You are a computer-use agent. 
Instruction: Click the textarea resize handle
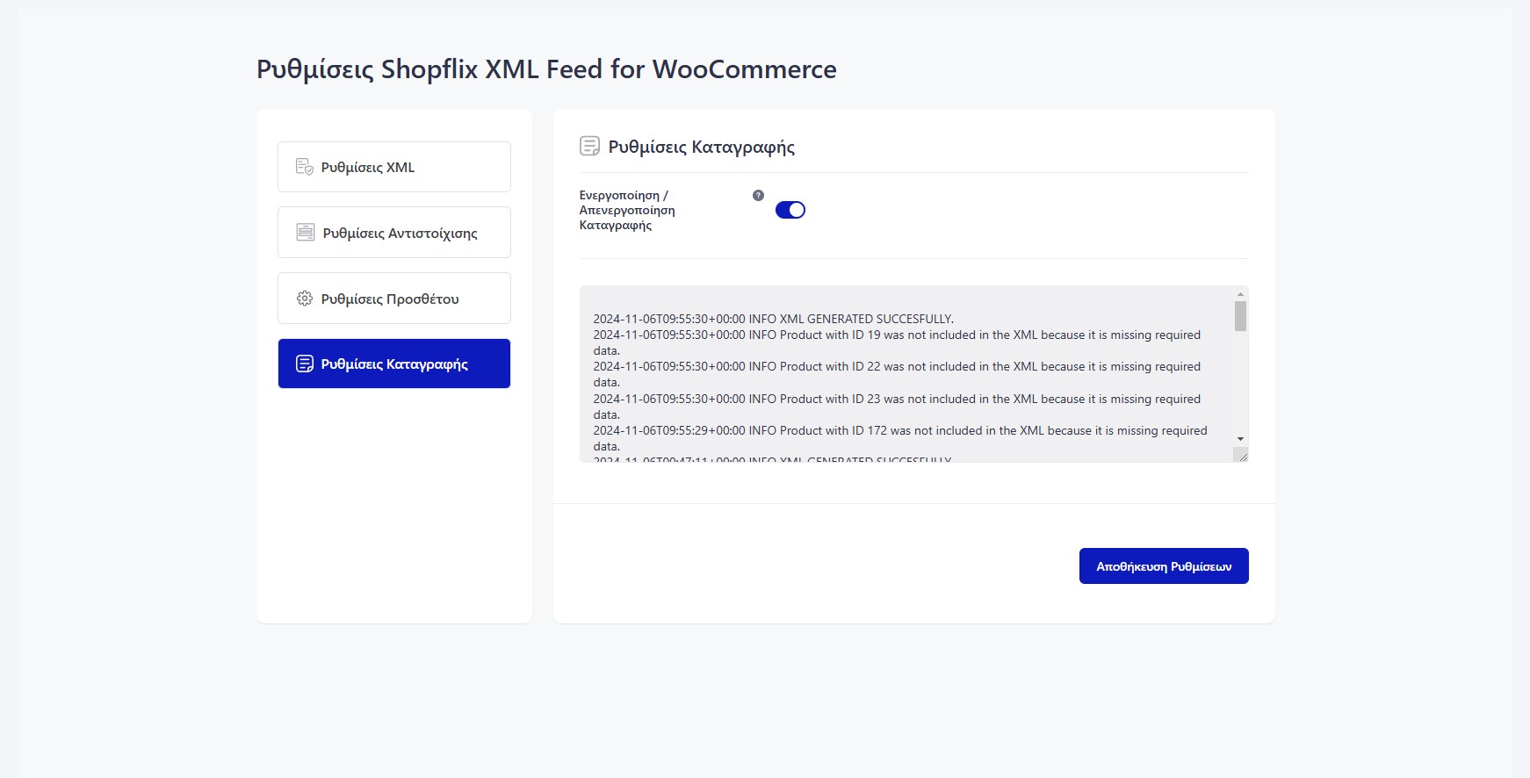click(1241, 455)
